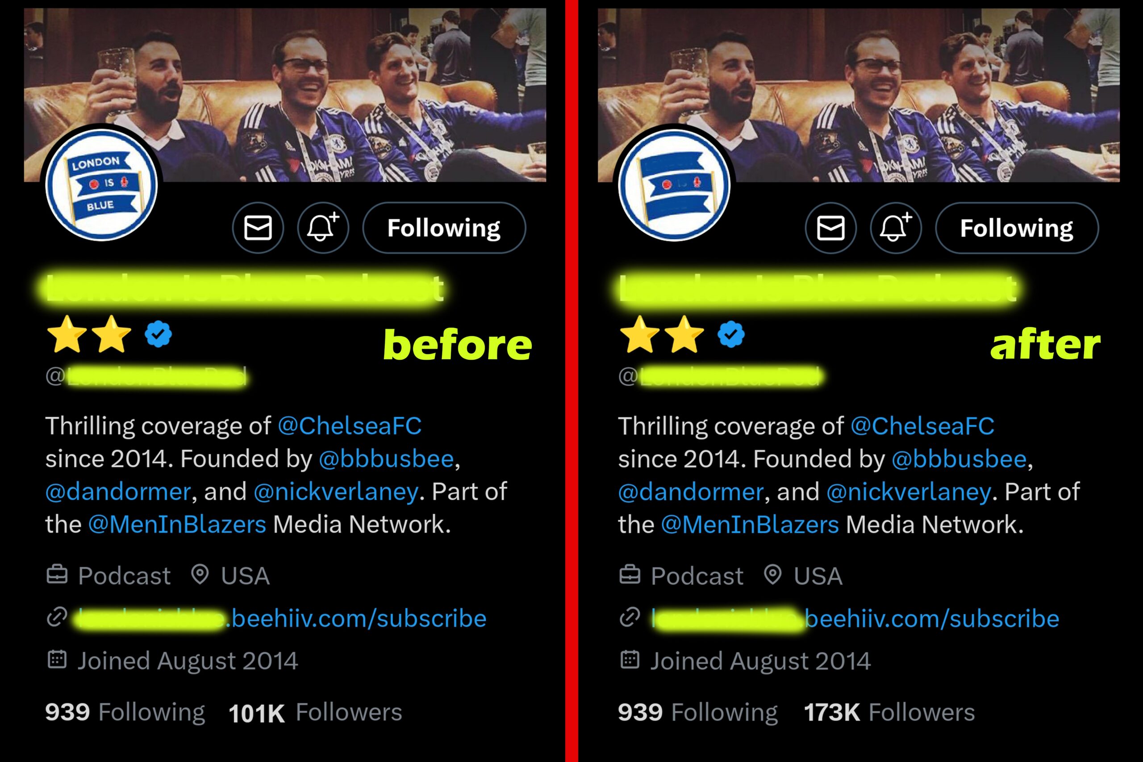Tap notification bell icon in before panel
This screenshot has height=762, width=1143.
(x=323, y=228)
